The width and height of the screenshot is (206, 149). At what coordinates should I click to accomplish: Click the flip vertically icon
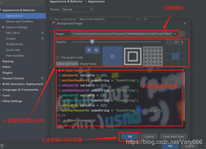(x=96, y=50)
